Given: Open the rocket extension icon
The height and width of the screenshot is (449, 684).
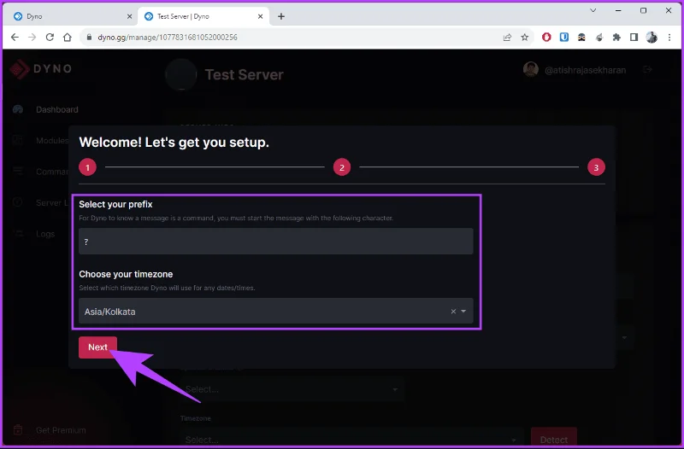Looking at the screenshot, I should coord(599,38).
